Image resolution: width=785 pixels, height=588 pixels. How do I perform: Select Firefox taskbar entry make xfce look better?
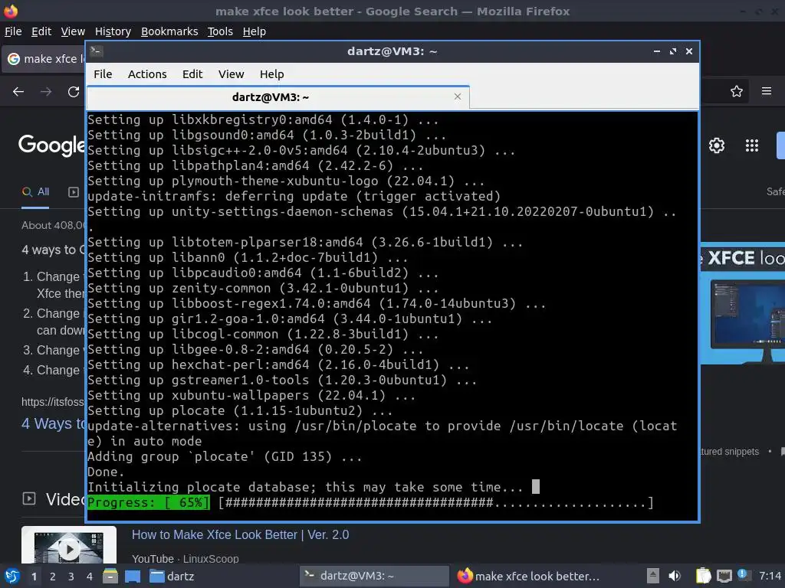point(529,576)
